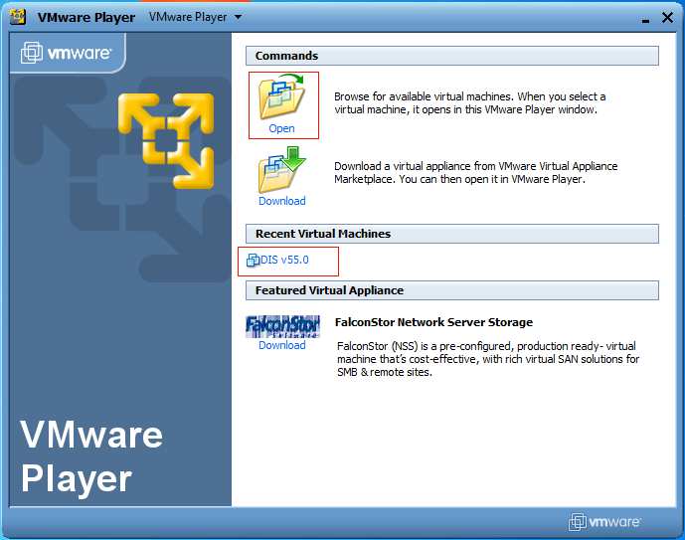
Task: Click the FalconStor (NSS) description paragraph
Action: click(488, 359)
